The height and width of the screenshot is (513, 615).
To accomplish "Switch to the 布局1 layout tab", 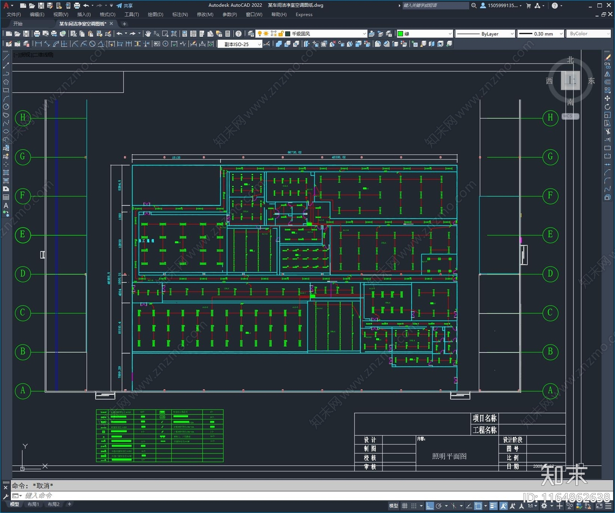I will (33, 504).
